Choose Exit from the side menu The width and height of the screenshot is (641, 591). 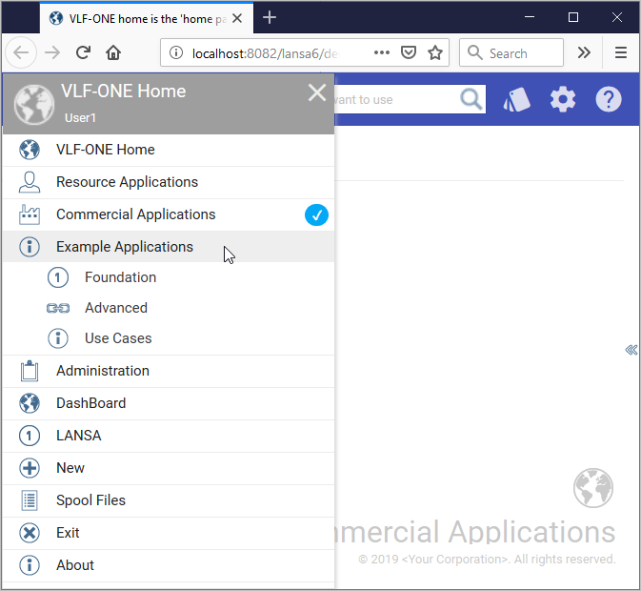coord(169,533)
